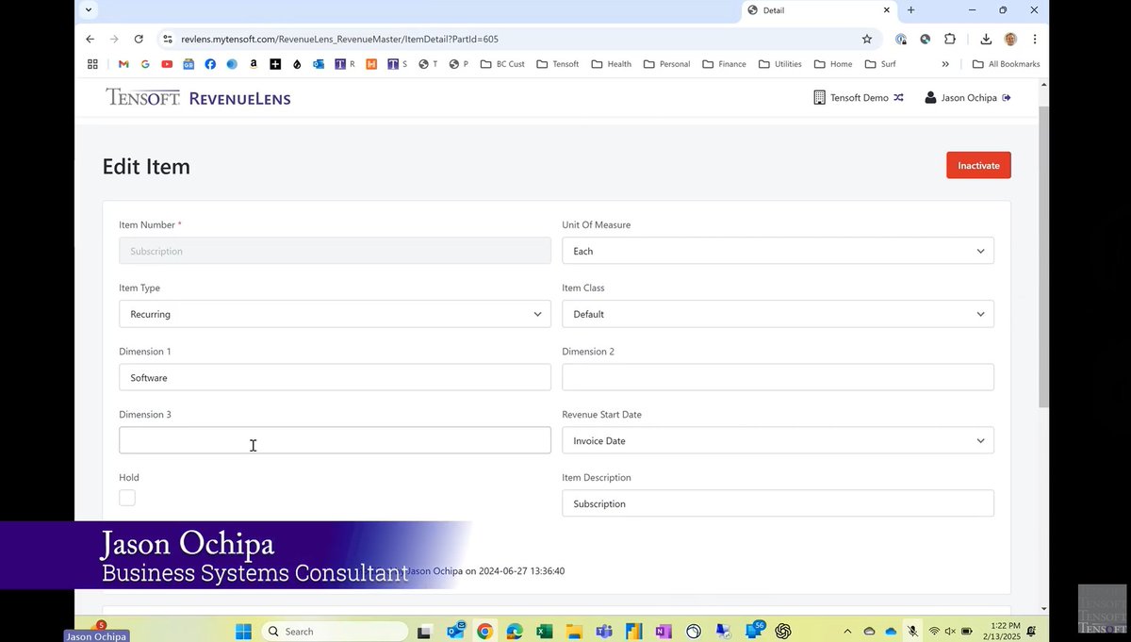1131x642 pixels.
Task: Click the All Bookmarks link
Action: pyautogui.click(x=1006, y=63)
